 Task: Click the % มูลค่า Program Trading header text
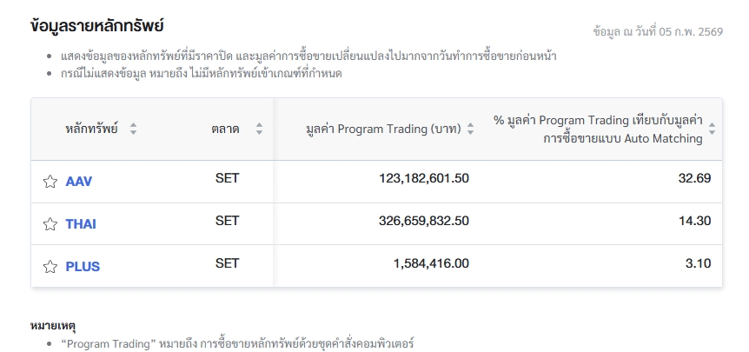click(598, 129)
